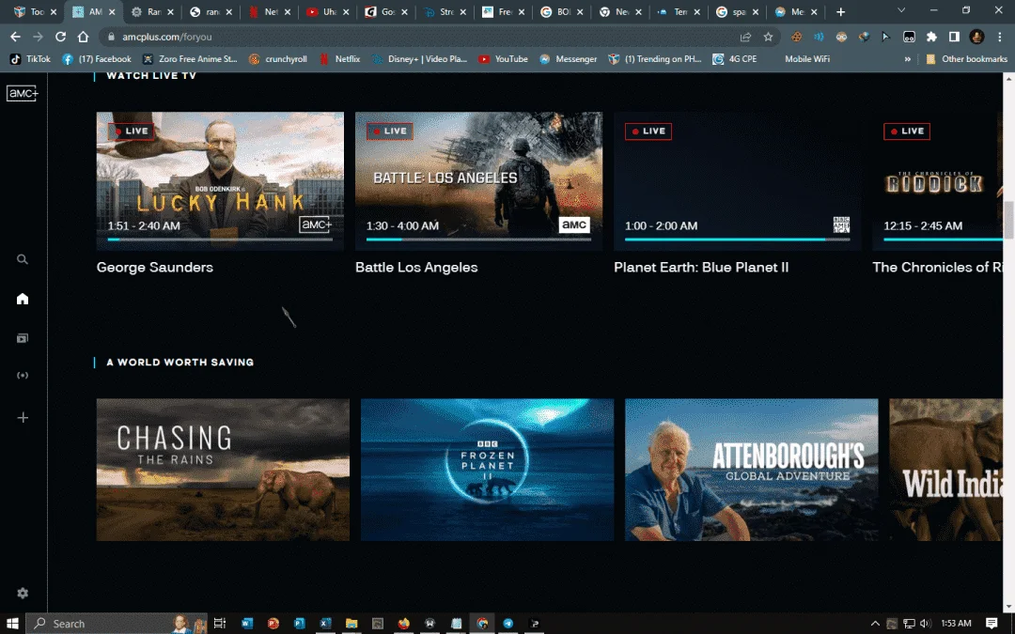Open the crunchyroll bookmark
Viewport: 1015px width, 634px height.
click(x=277, y=59)
